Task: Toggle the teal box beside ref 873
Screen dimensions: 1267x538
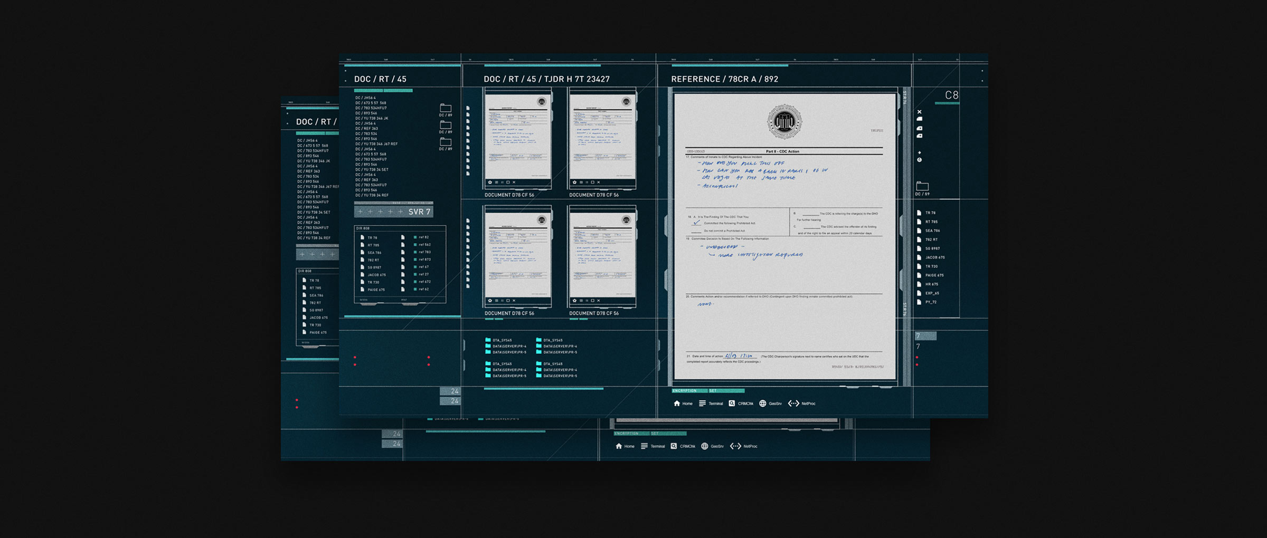Action: pyautogui.click(x=415, y=260)
